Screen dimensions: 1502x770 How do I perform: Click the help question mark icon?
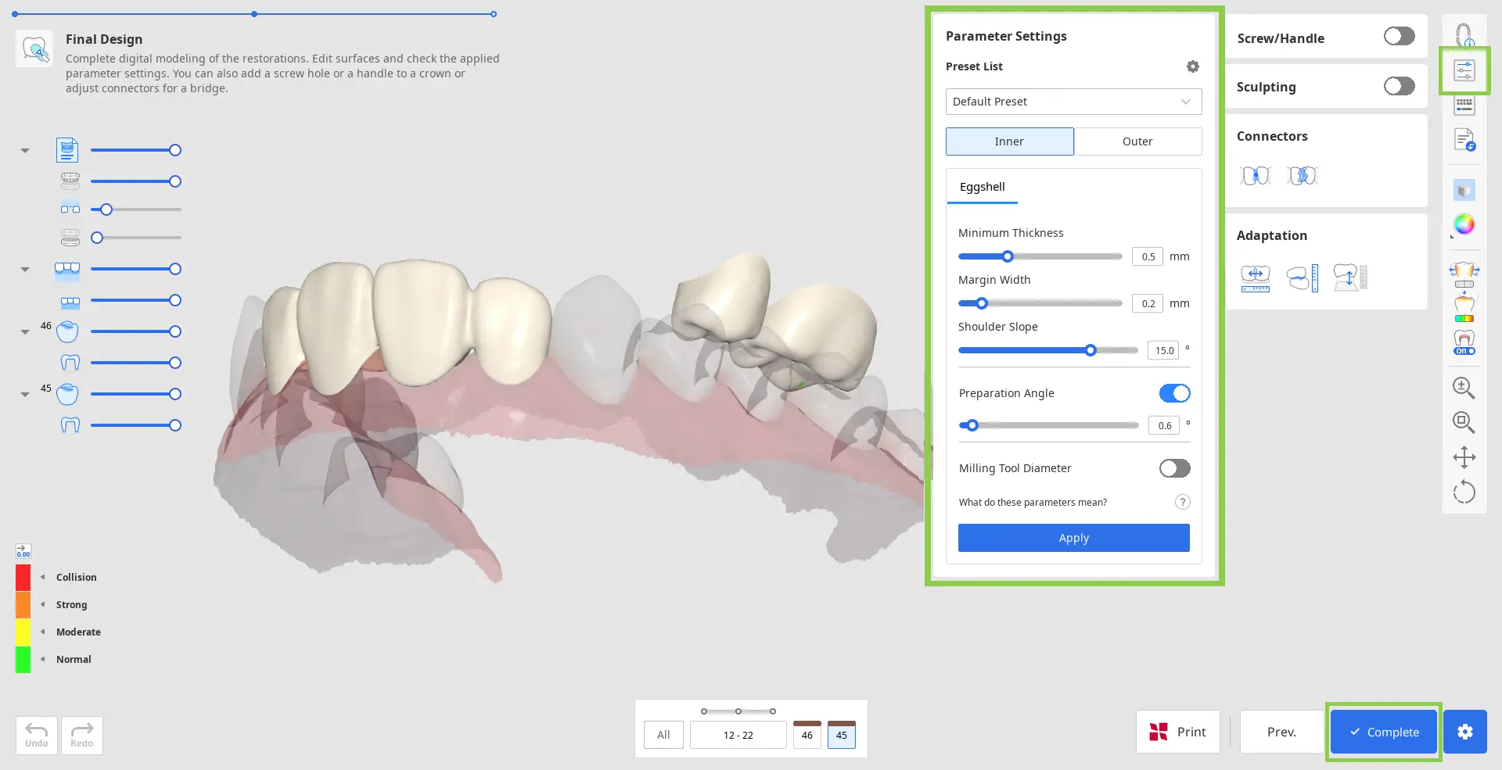pos(1182,502)
